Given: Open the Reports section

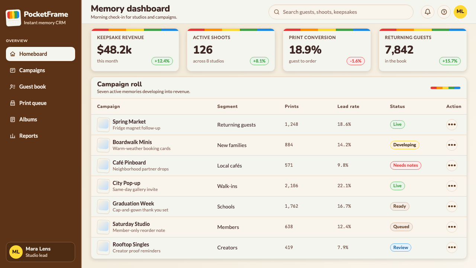Looking at the screenshot, I should 41,136.
